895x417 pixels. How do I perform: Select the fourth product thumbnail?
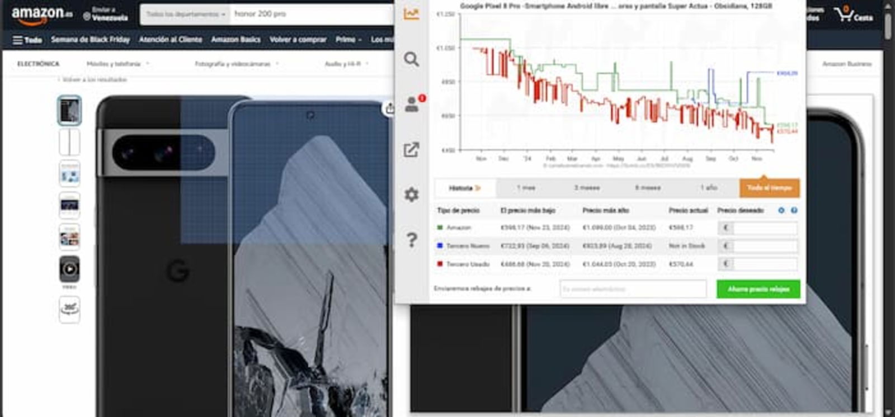click(69, 205)
